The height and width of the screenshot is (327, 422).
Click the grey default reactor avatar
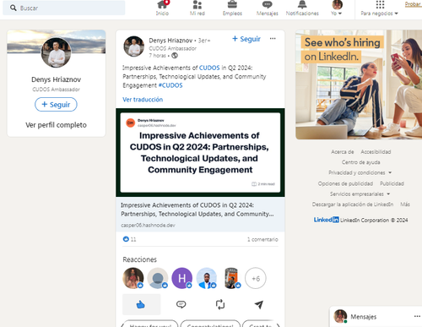tap(158, 278)
